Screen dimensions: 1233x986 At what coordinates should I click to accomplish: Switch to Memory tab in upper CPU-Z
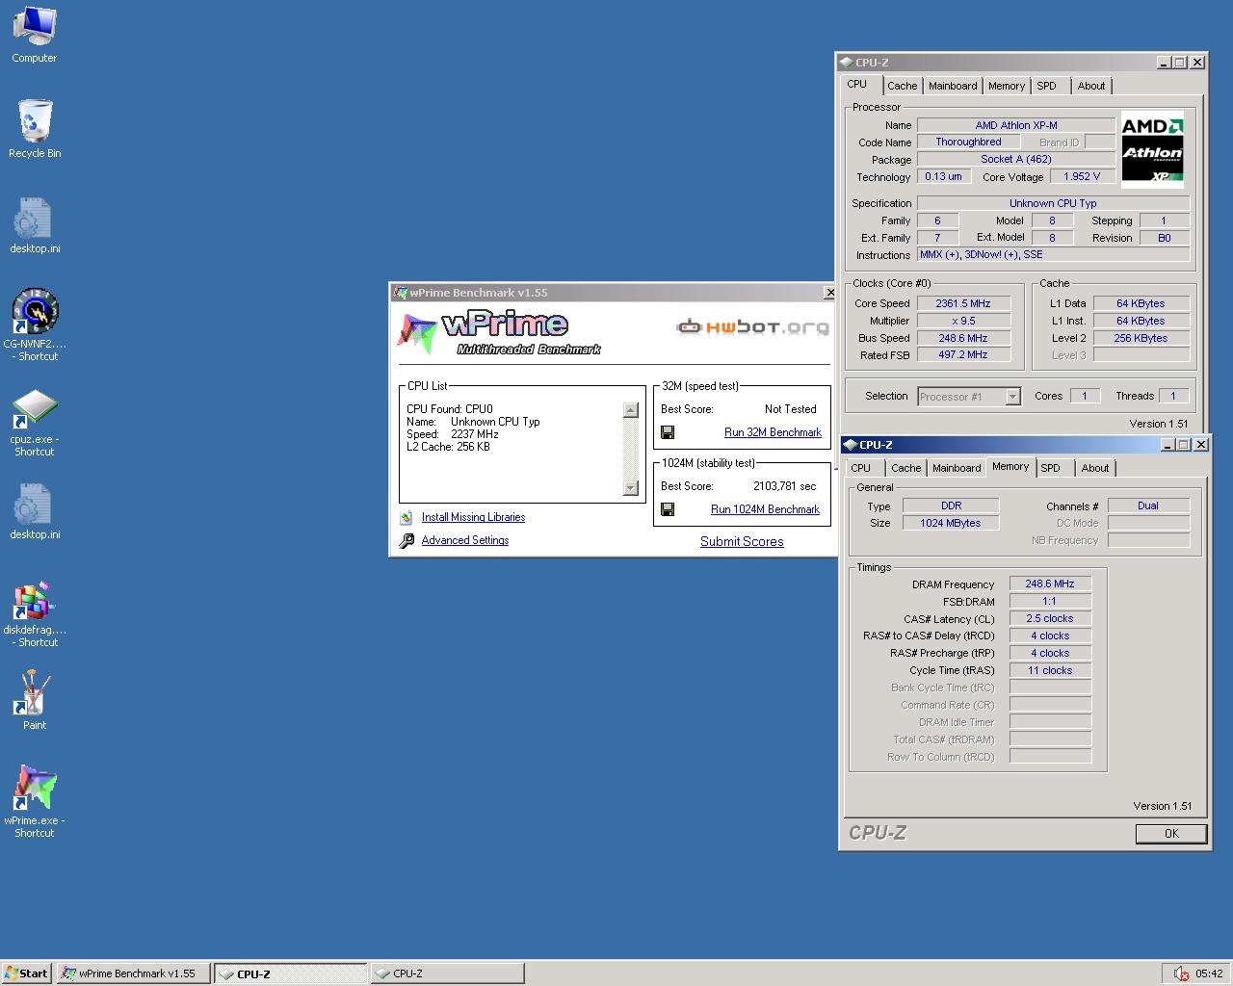click(1007, 86)
